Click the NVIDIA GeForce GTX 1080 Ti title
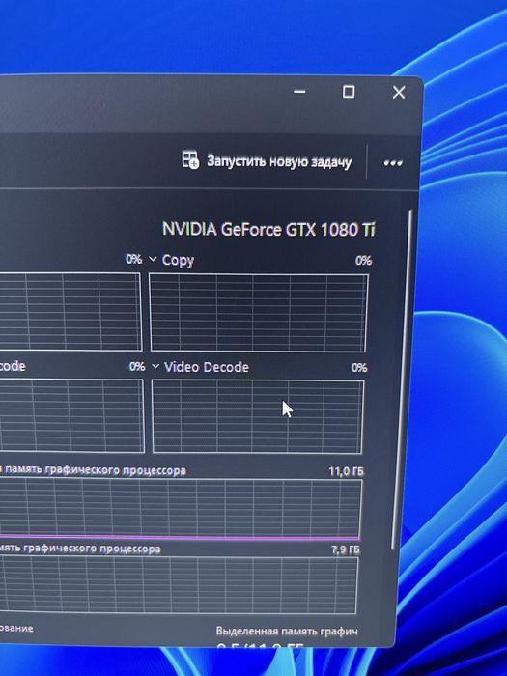This screenshot has height=676, width=507. point(268,229)
